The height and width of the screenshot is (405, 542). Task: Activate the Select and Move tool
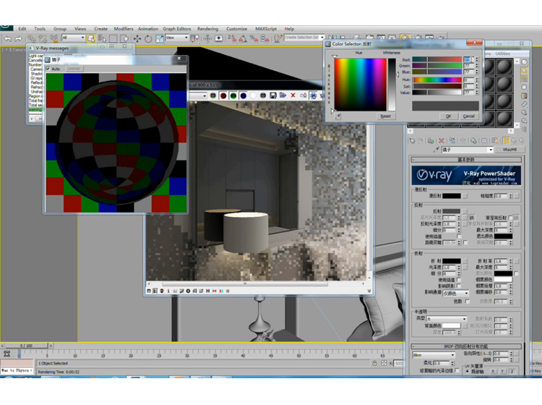(x=137, y=38)
